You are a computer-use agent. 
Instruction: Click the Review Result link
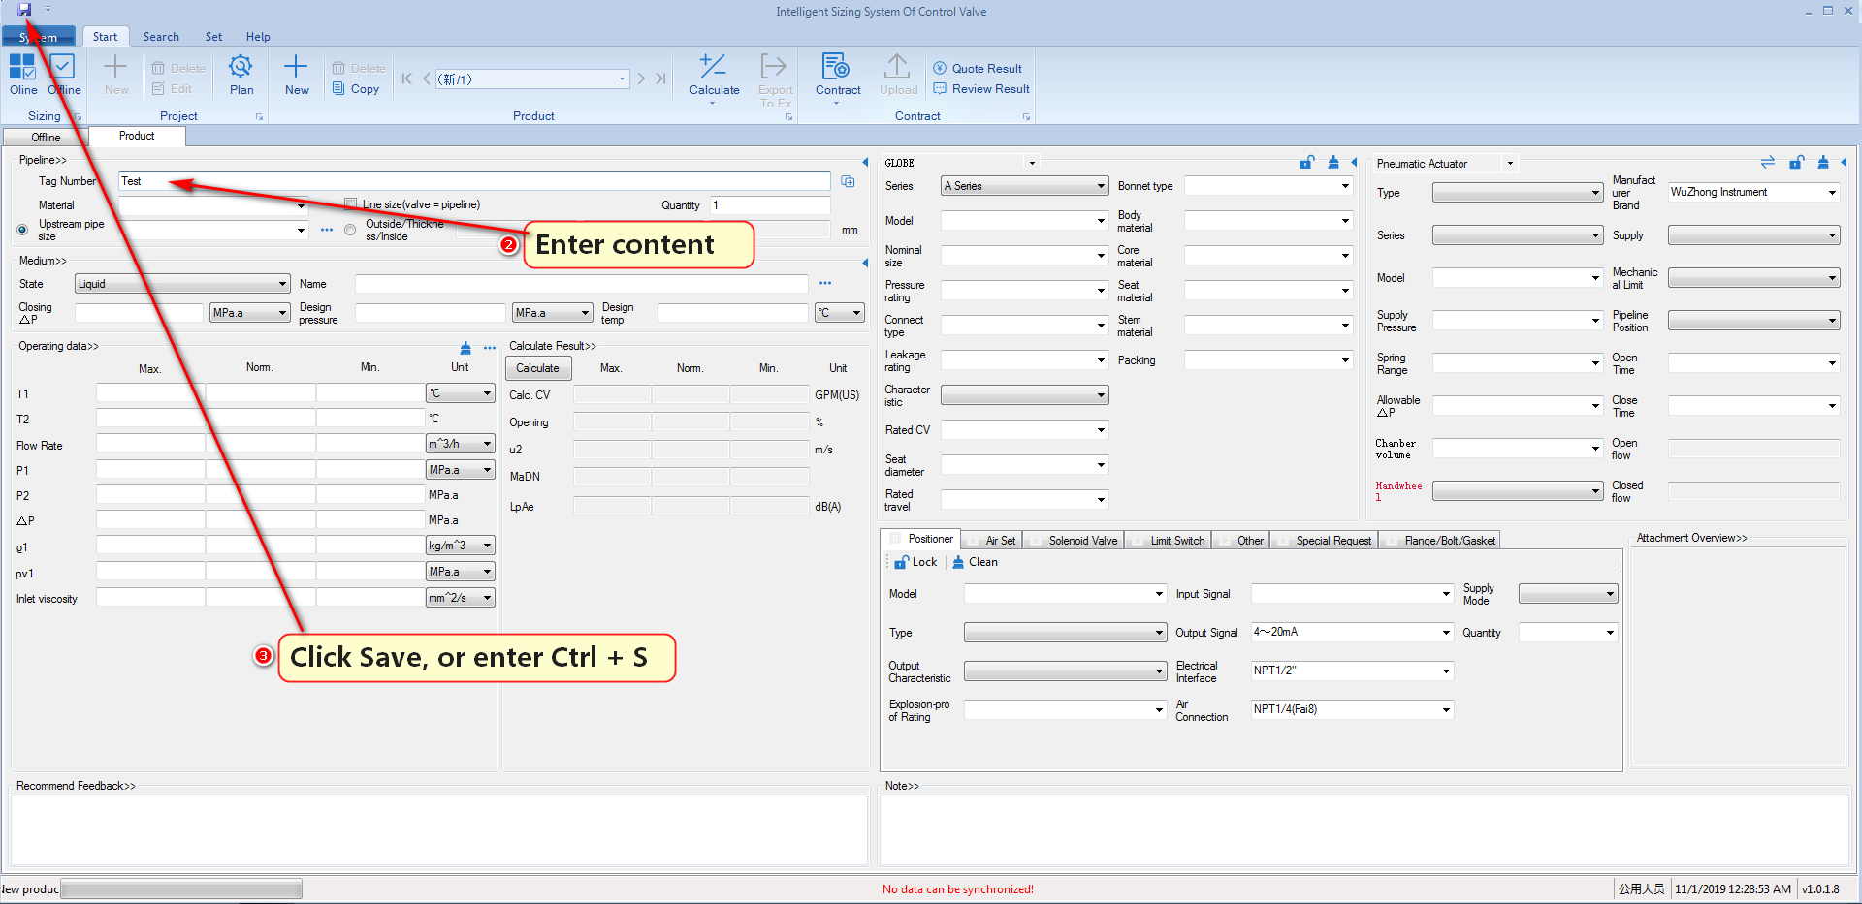click(981, 89)
